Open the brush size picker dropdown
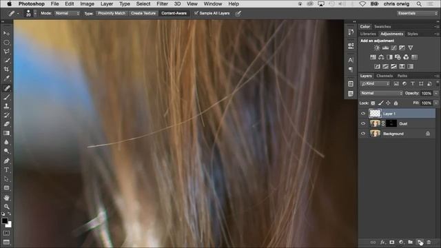 pos(35,13)
